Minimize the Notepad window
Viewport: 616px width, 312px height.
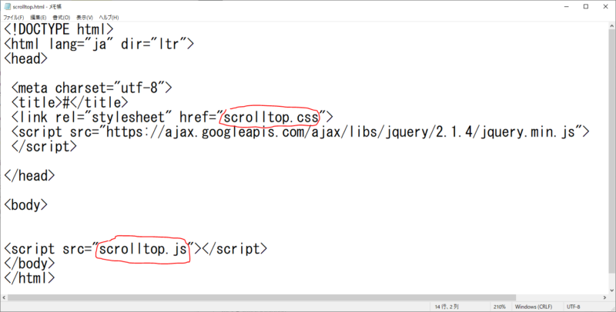tap(567, 7)
